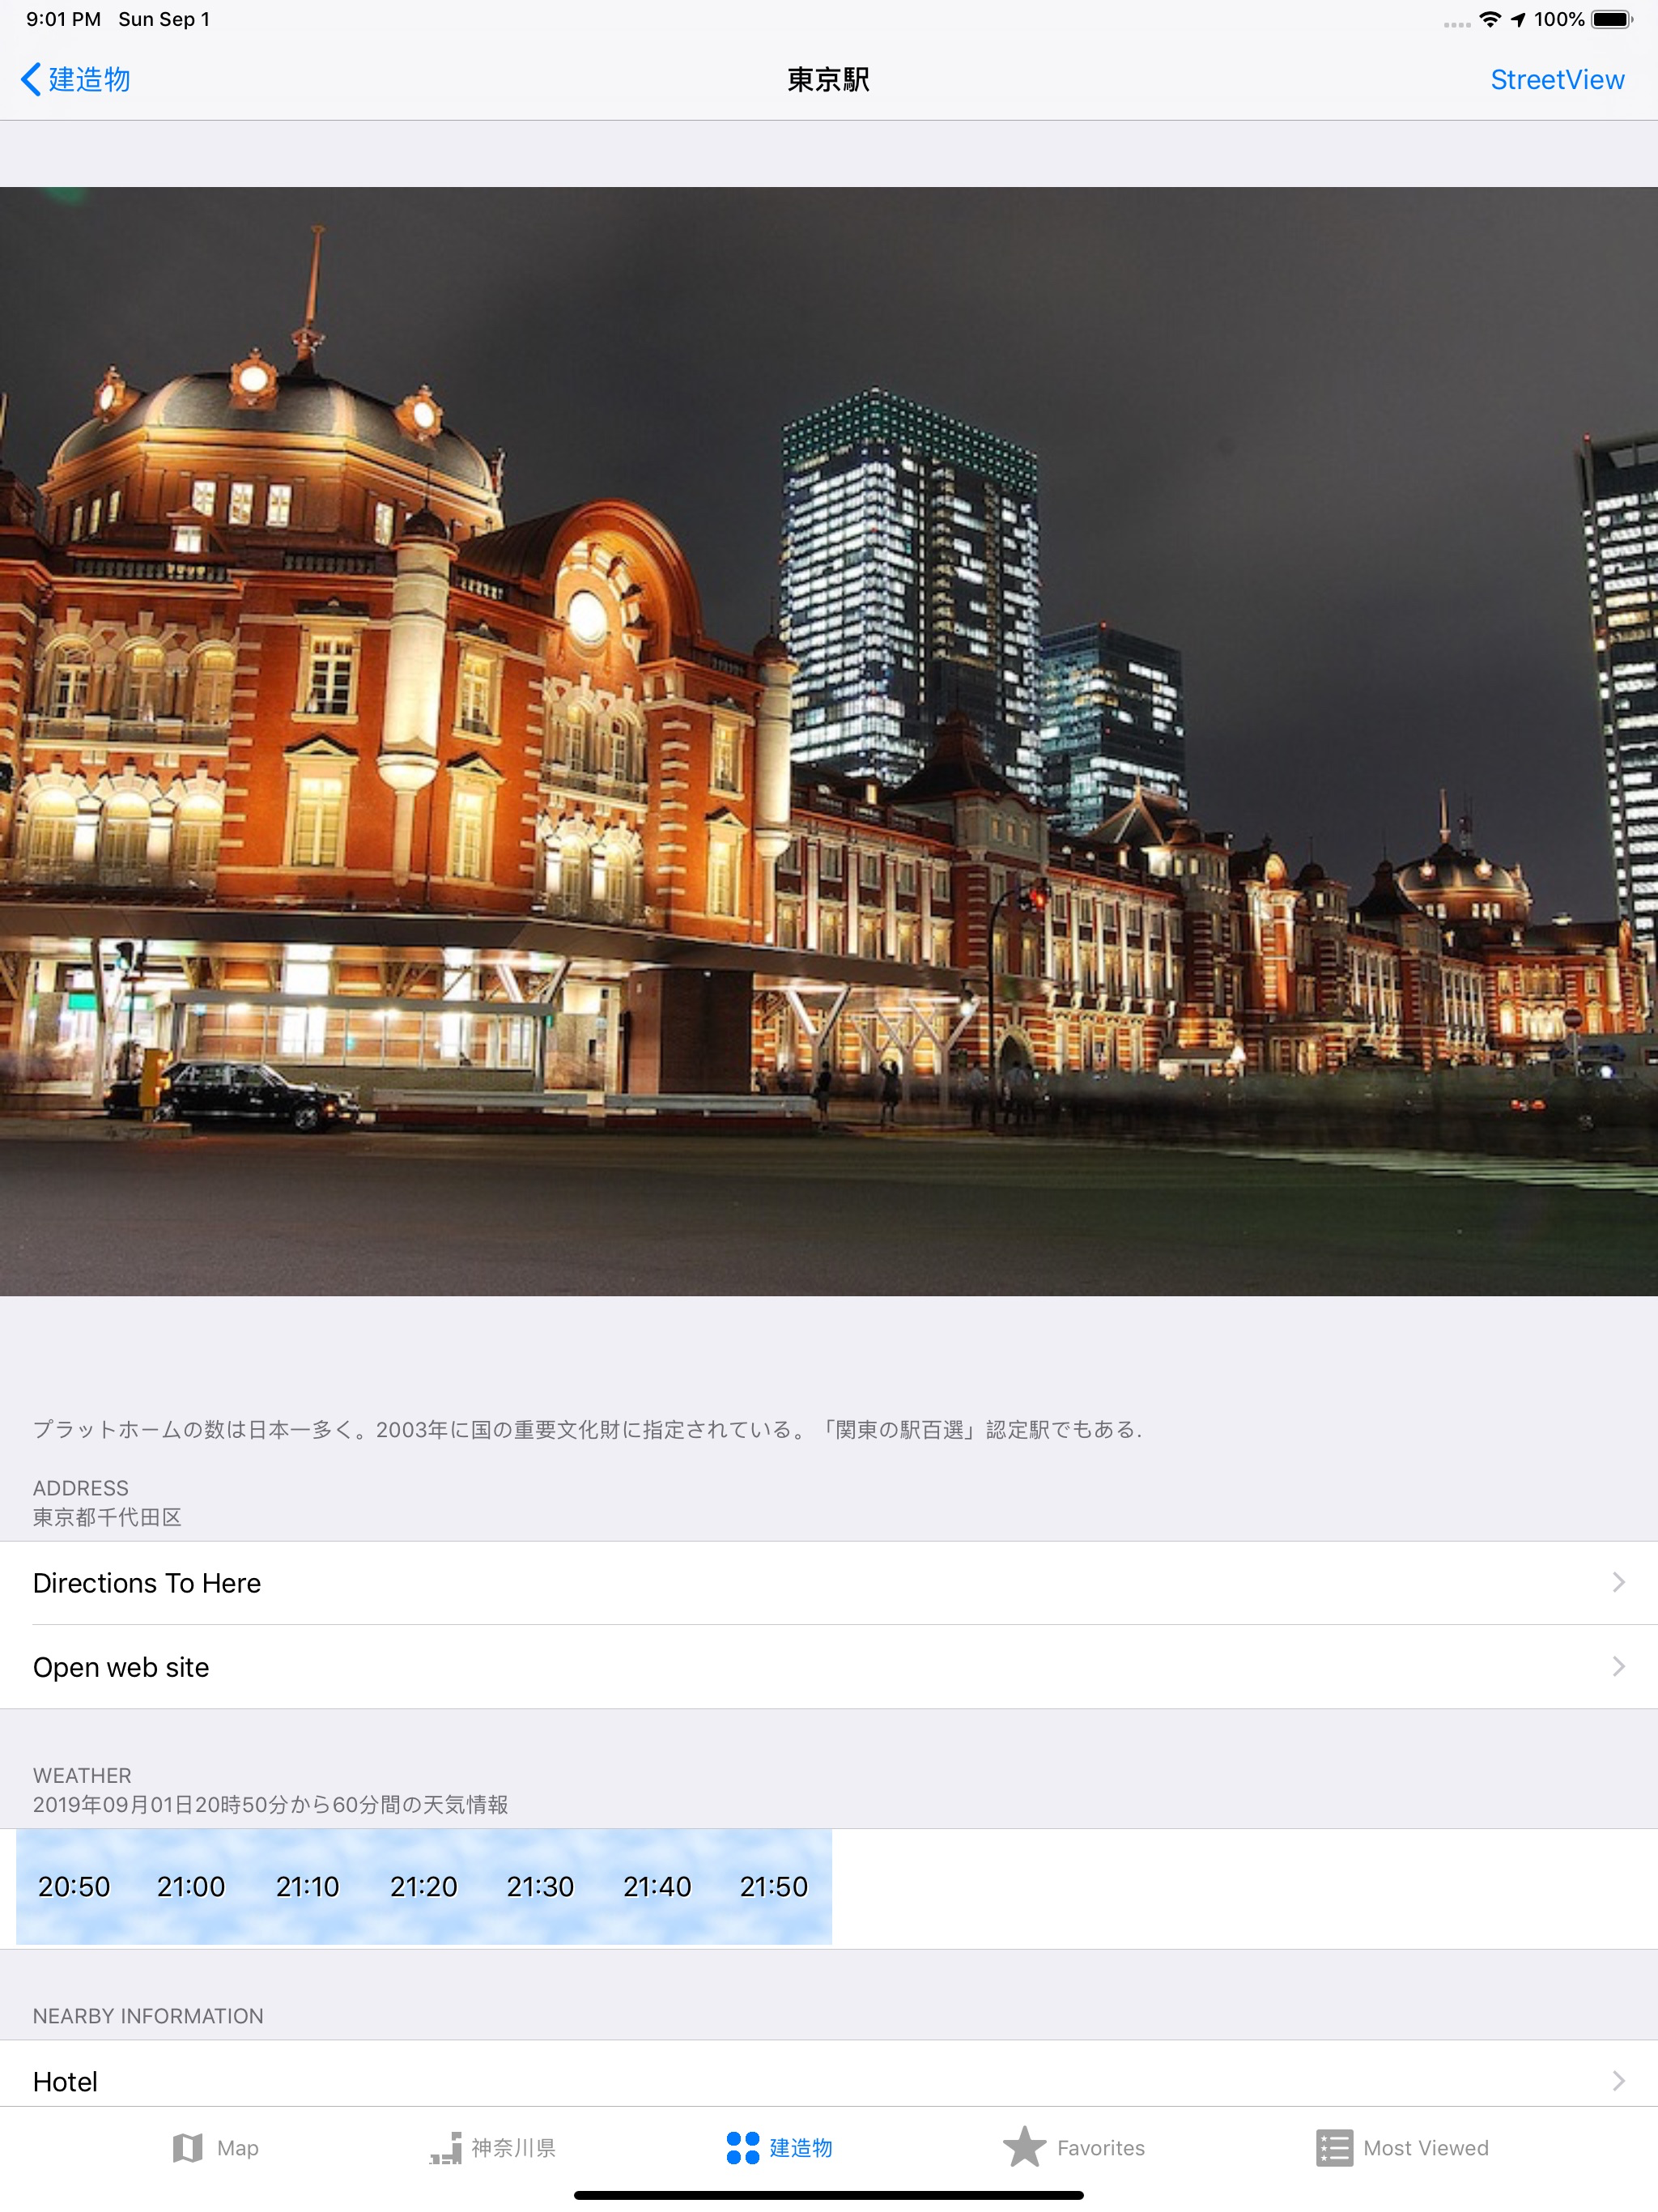The image size is (1658, 2212).
Task: Tap the Tokyo Station night photo
Action: click(828, 740)
